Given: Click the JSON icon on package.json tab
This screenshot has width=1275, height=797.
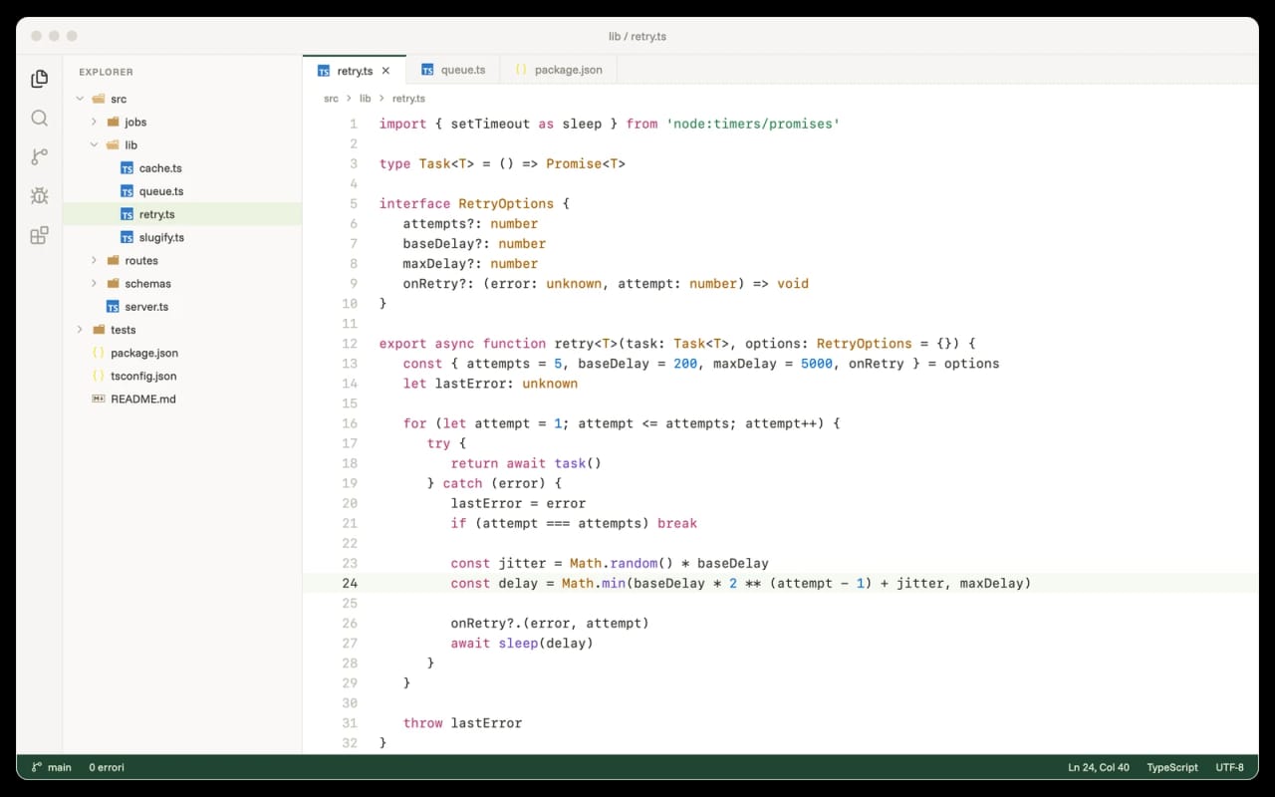Looking at the screenshot, I should click(521, 70).
